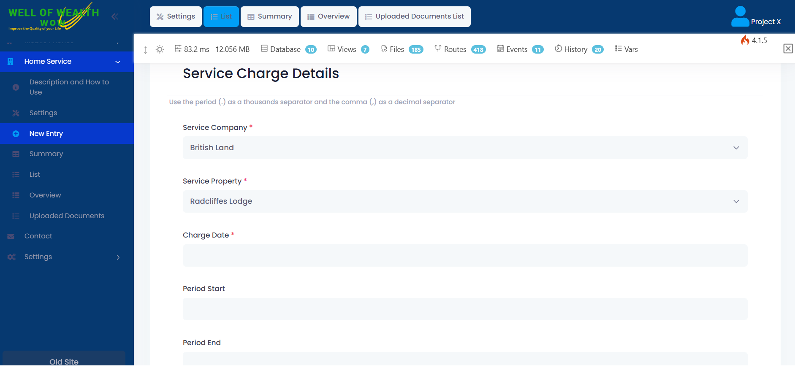The image size is (795, 381).
Task: Click the debug bar vertical resize arrows icon
Action: click(x=145, y=50)
